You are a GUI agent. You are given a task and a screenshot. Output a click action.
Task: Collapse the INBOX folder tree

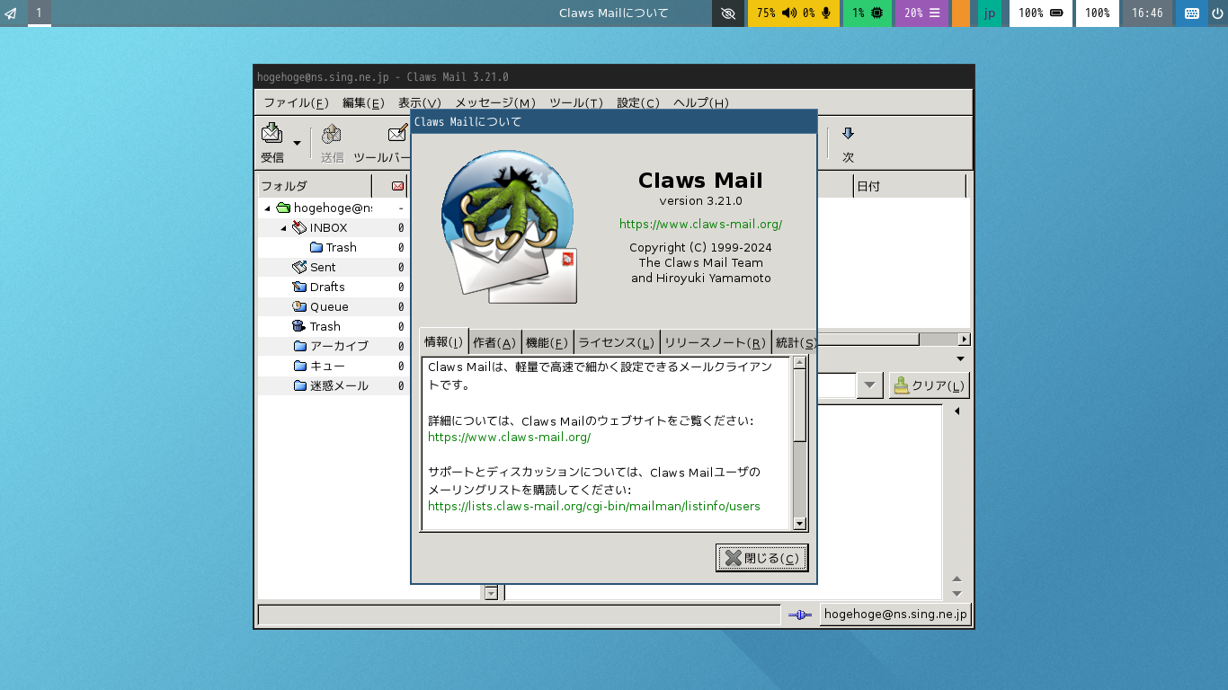coord(283,228)
